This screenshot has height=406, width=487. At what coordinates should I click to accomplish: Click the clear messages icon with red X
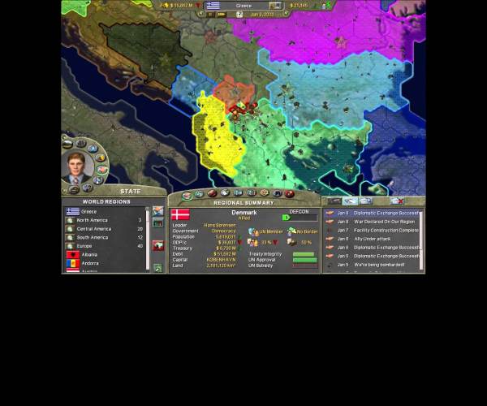[397, 201]
